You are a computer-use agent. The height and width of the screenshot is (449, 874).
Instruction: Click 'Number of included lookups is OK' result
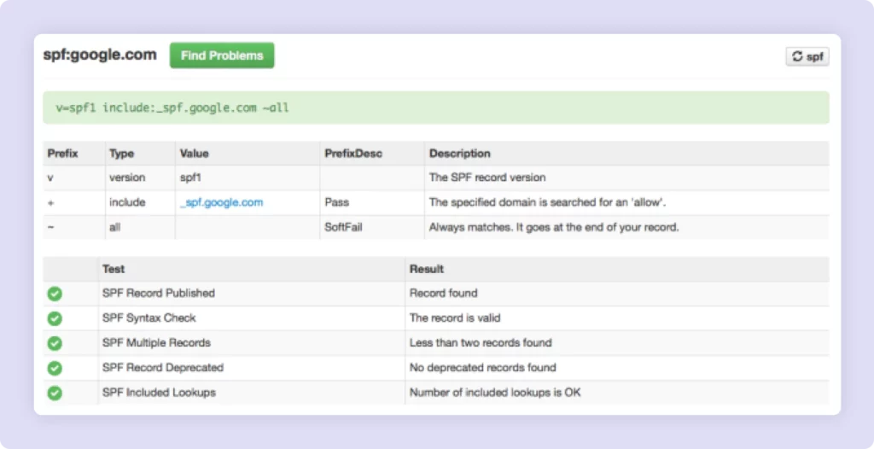tap(495, 393)
